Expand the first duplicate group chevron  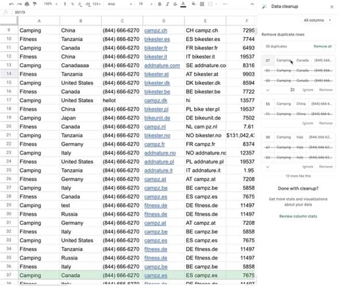(268, 90)
